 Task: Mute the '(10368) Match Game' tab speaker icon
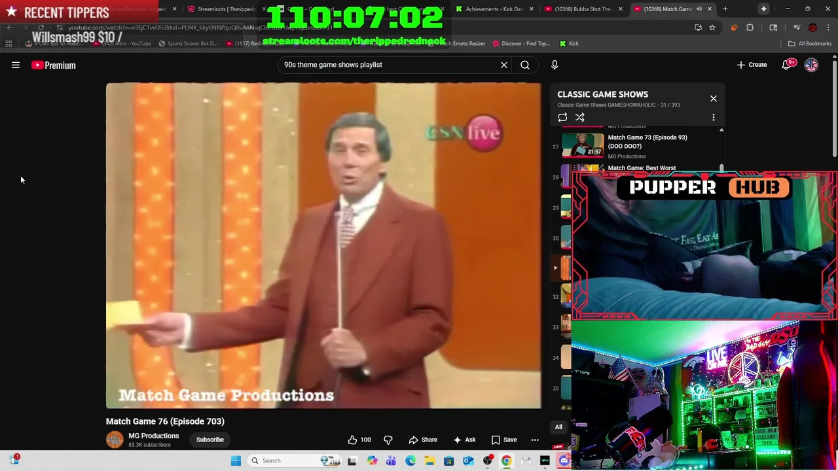tap(699, 9)
